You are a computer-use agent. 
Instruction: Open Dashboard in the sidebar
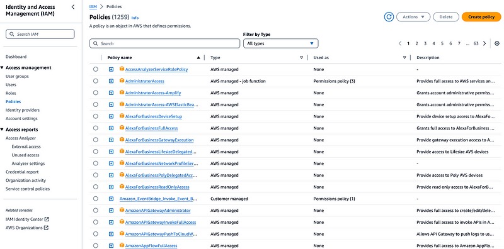pyautogui.click(x=16, y=57)
